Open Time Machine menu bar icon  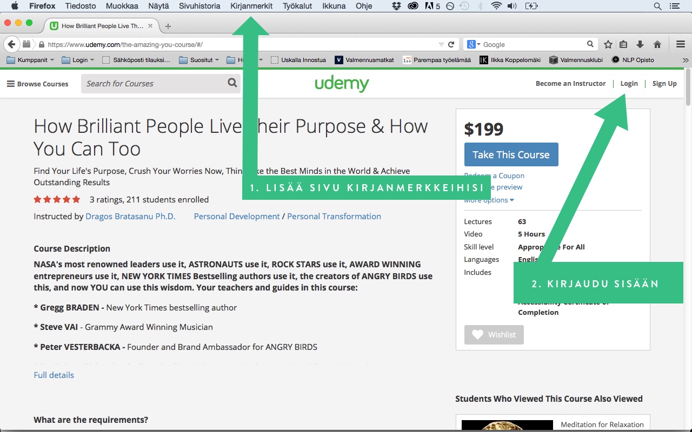coord(464,6)
